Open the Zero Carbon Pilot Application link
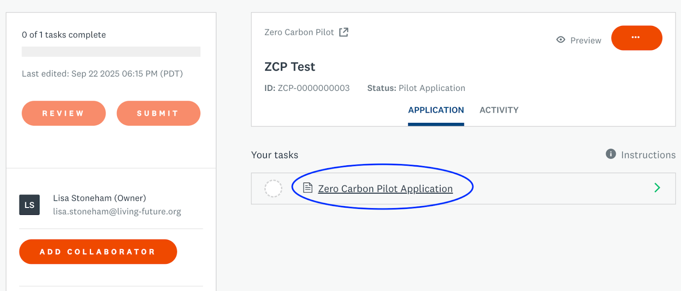Image resolution: width=681 pixels, height=291 pixels. [385, 189]
